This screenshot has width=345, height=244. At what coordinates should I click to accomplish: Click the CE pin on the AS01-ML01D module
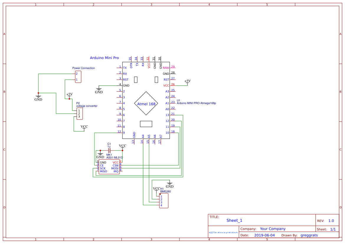[102, 166]
